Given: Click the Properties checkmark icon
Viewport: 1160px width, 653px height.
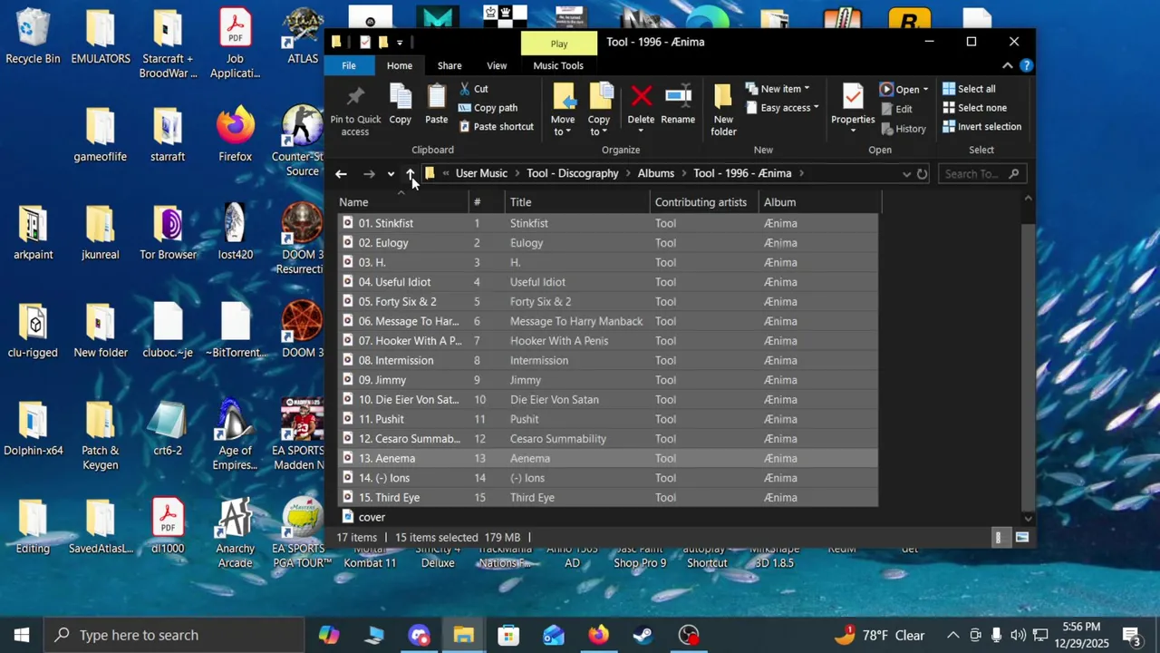Looking at the screenshot, I should point(853,97).
